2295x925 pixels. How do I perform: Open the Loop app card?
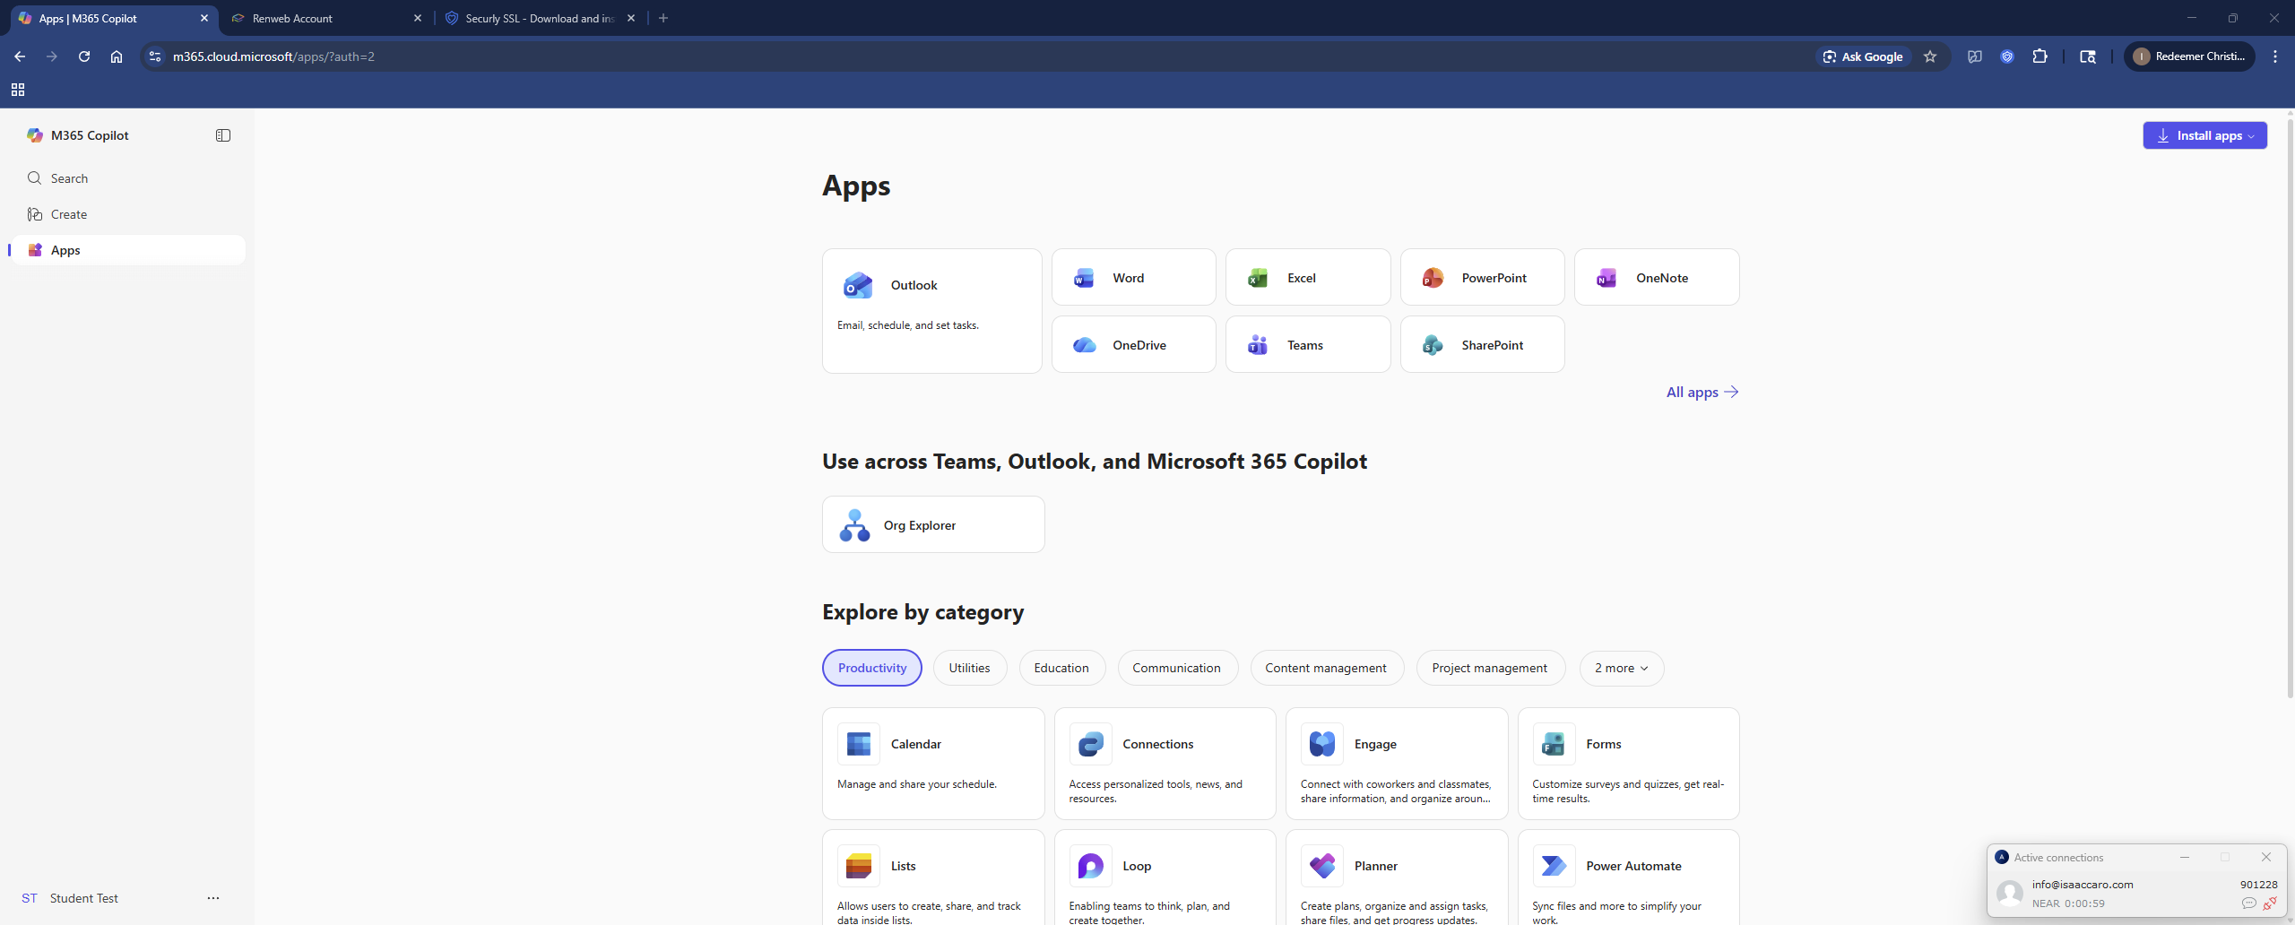[x=1165, y=878]
